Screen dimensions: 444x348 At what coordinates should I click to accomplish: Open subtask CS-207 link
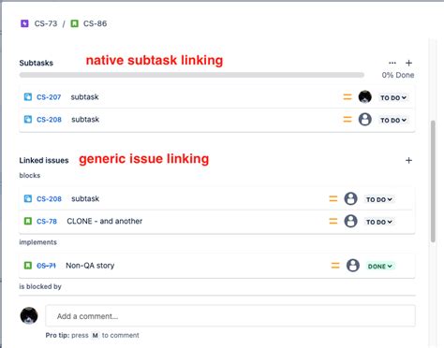[x=49, y=97]
